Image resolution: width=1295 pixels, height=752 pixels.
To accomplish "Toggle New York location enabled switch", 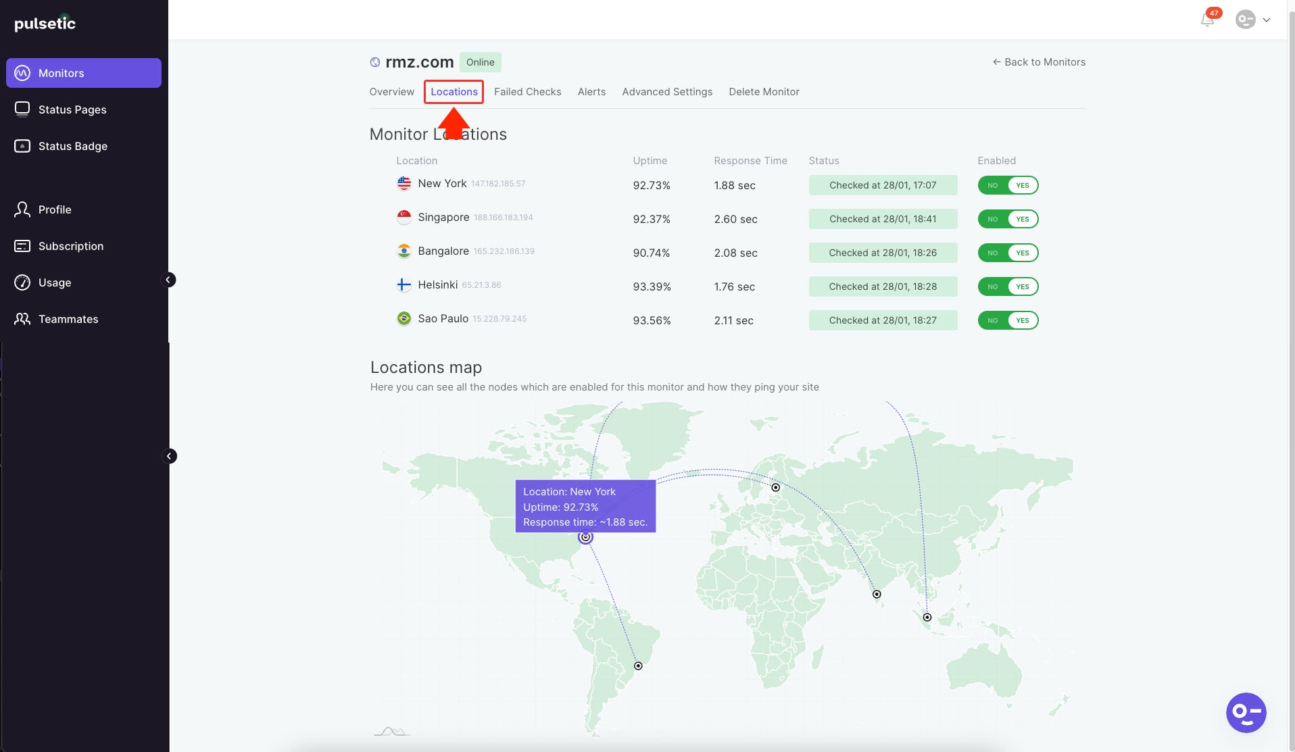I will point(1008,185).
